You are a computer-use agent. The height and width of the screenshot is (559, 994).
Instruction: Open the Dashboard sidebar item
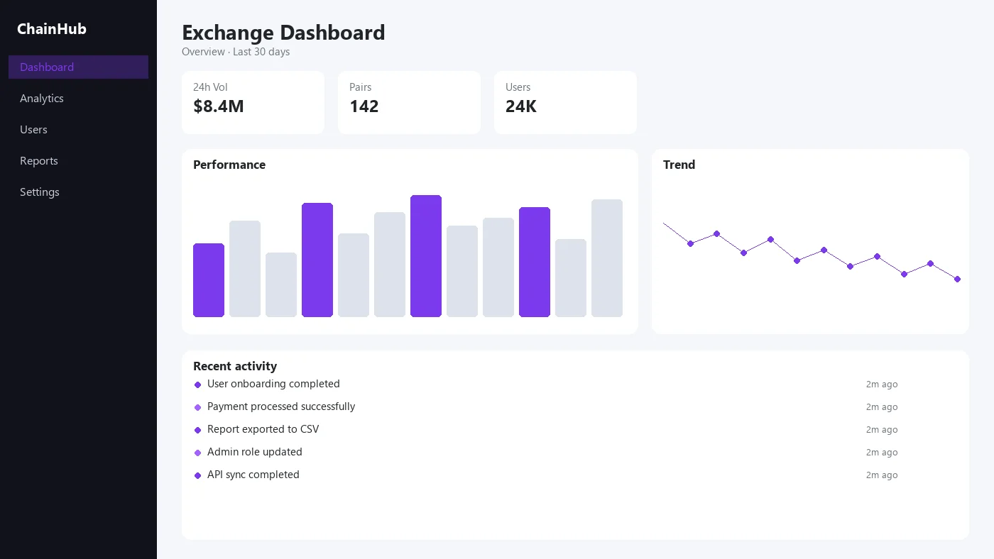click(78, 67)
